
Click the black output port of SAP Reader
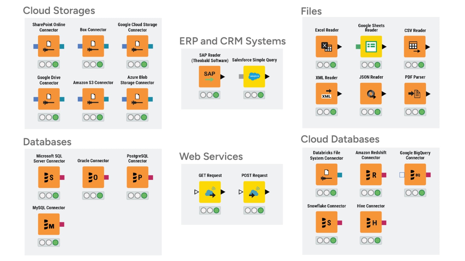click(x=223, y=77)
